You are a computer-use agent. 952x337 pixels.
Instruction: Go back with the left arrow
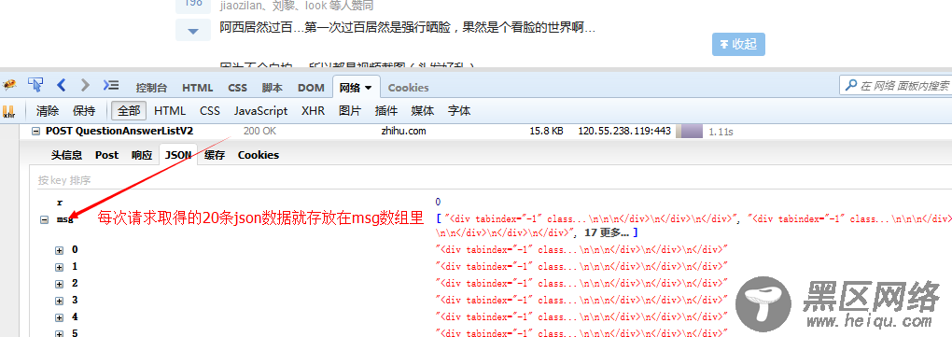pos(62,85)
